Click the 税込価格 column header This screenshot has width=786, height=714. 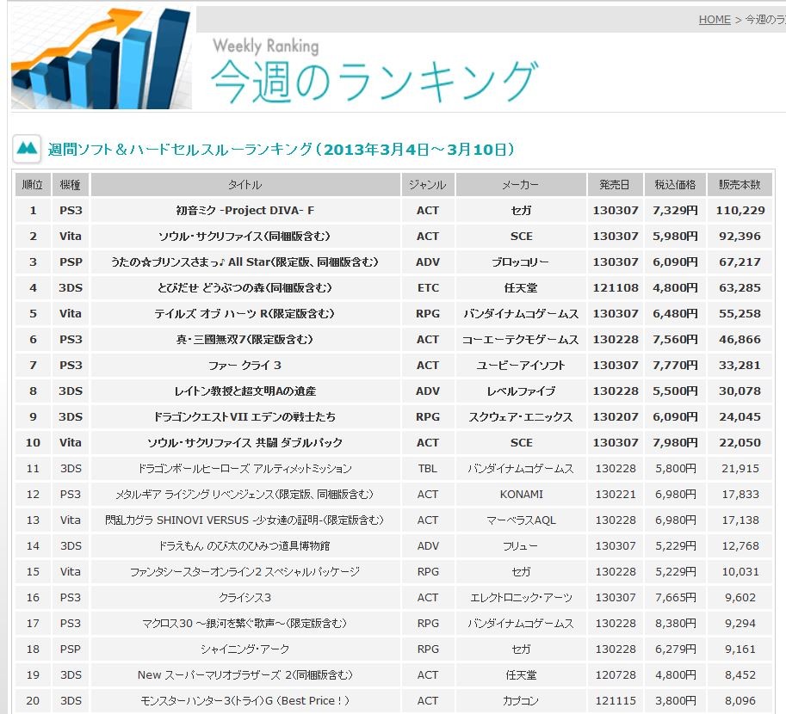pos(675,184)
